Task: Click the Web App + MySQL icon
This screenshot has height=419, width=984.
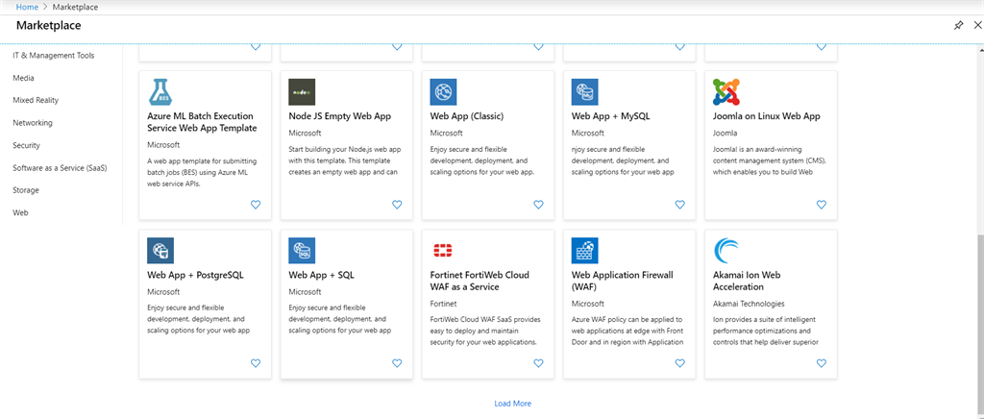Action: pos(584,91)
